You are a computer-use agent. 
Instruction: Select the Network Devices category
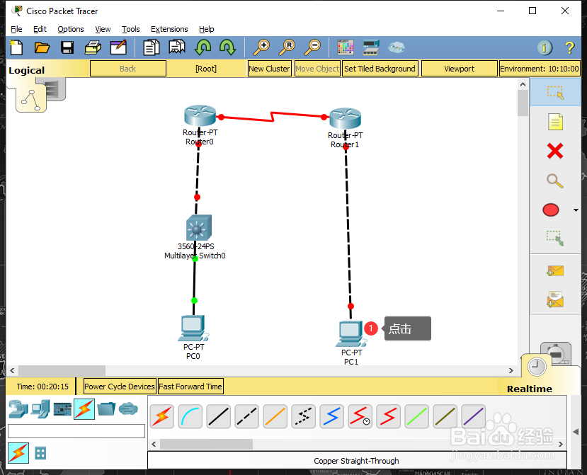pos(18,408)
